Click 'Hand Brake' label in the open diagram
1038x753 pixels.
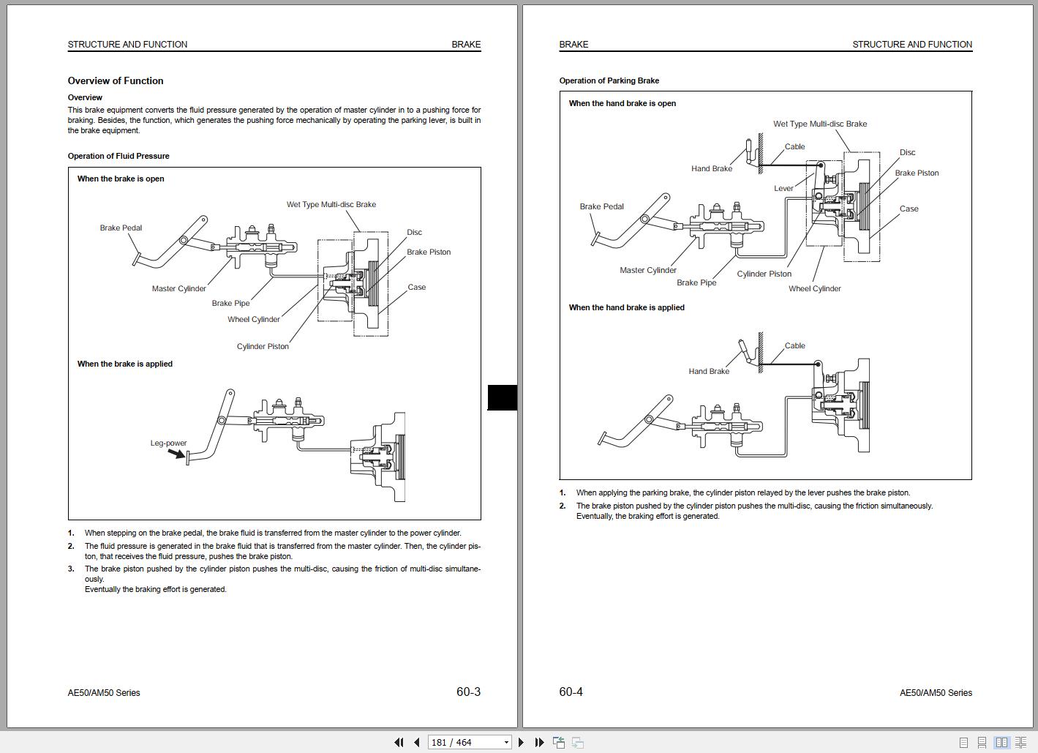712,168
